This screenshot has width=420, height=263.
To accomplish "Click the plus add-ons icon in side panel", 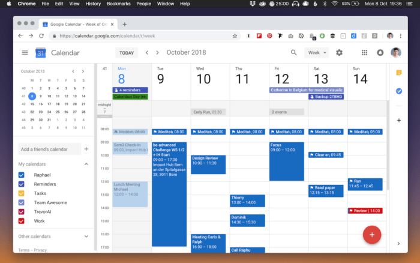I will 399,120.
